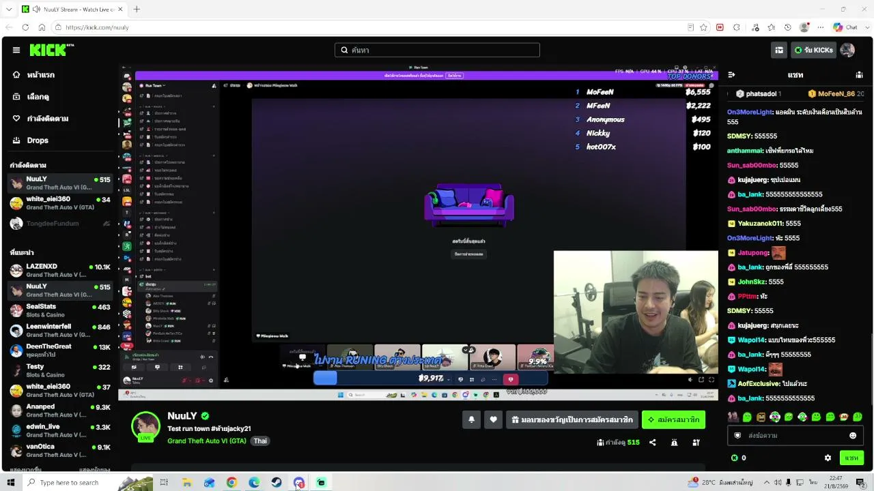
Task: Toggle notification bell for NuuLY channel
Action: pyautogui.click(x=471, y=420)
